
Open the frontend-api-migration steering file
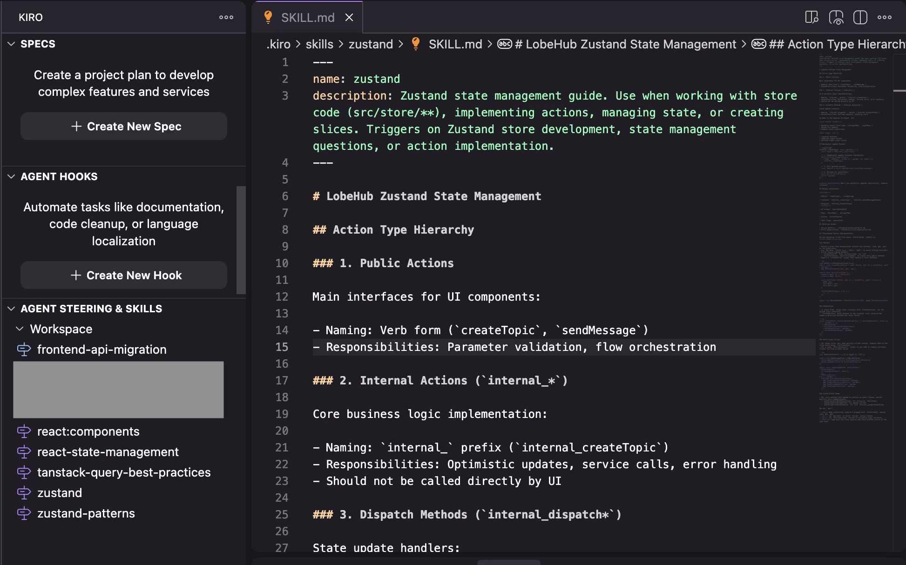[x=102, y=350]
